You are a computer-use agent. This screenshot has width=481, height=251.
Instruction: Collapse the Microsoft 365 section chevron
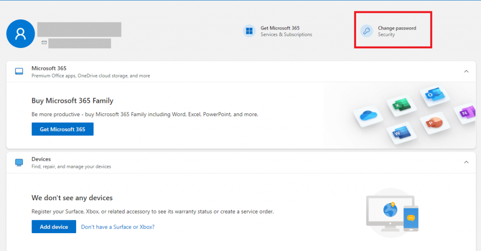pos(466,71)
